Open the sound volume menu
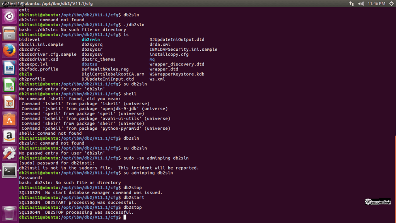Viewport: 396px width, 223px height. click(362, 3)
